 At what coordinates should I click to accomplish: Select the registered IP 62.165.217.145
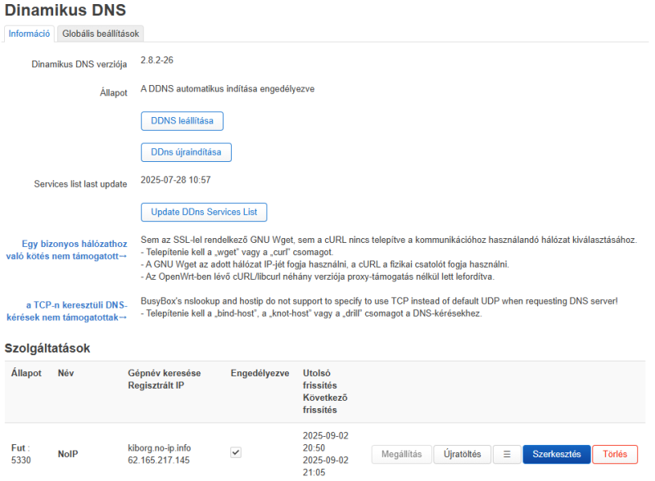[x=159, y=460]
